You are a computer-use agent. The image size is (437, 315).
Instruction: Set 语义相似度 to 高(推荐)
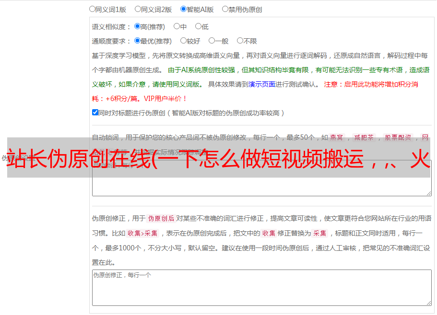coord(137,26)
